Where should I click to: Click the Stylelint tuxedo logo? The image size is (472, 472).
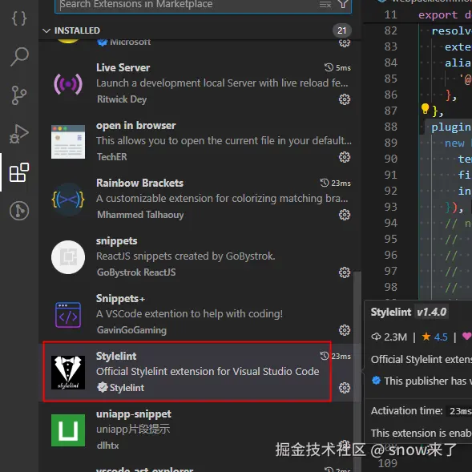pos(68,373)
